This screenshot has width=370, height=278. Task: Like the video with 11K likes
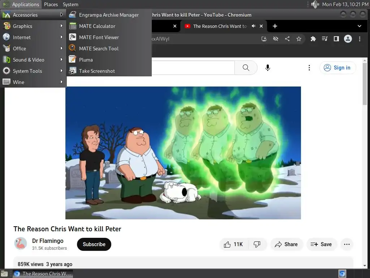pos(234,244)
